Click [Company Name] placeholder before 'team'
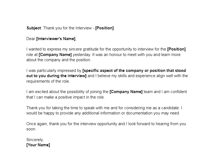The image size is (217, 157). [126, 92]
